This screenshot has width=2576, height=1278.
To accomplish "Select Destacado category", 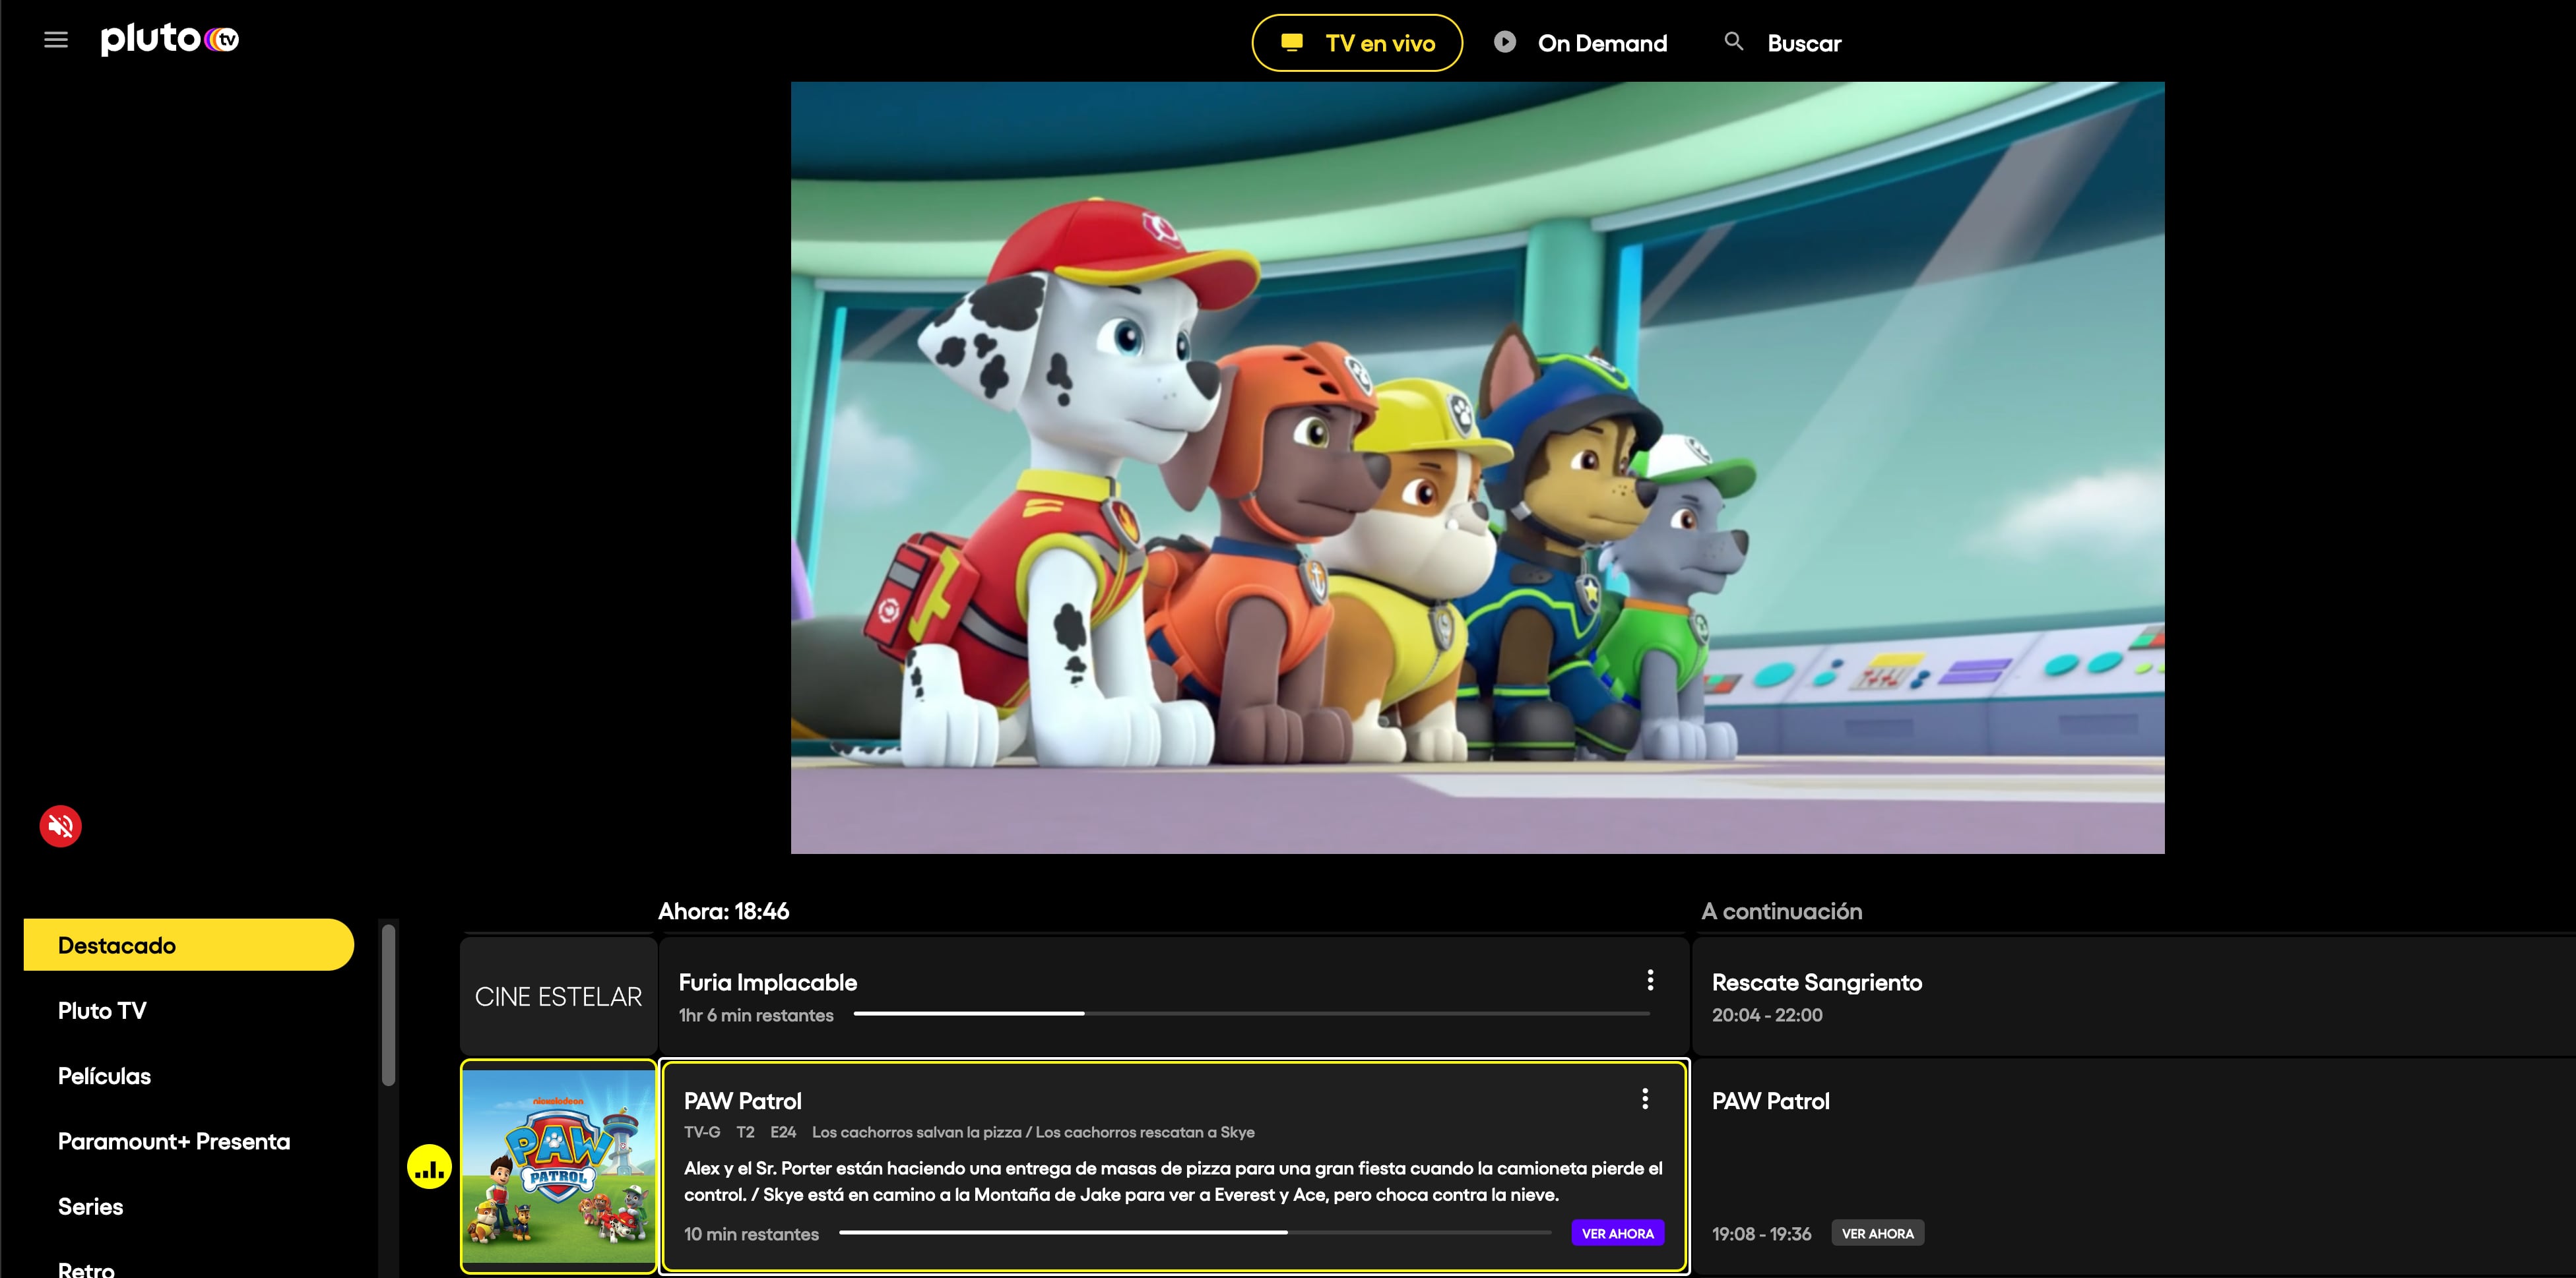I will (188, 945).
